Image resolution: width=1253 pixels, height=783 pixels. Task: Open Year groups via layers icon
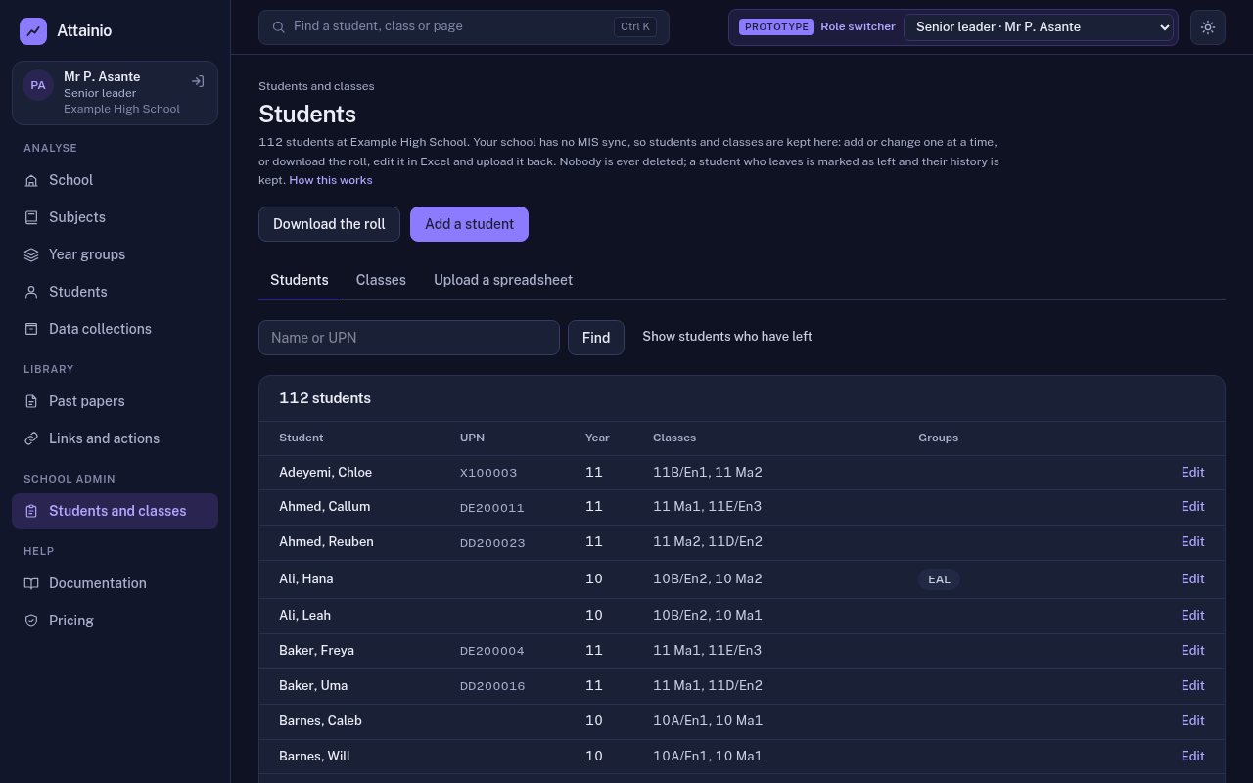pos(31,254)
